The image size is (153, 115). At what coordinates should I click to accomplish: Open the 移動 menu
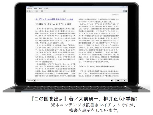pos(35,9)
